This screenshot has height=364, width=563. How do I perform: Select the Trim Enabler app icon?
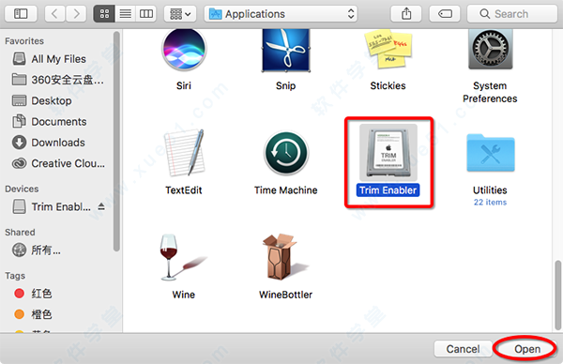click(x=388, y=153)
